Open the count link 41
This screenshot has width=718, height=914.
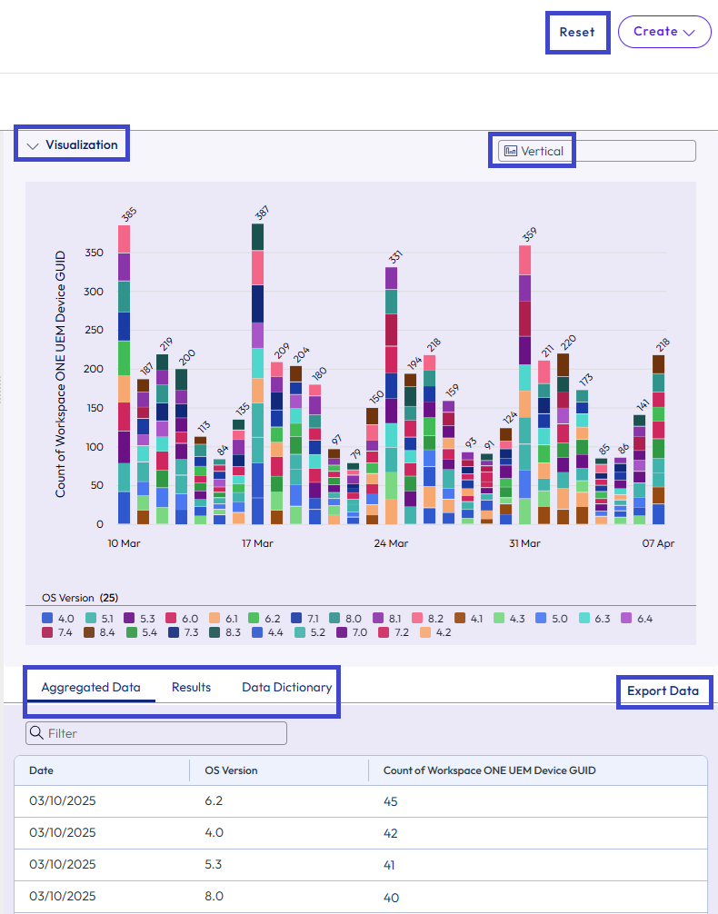point(389,865)
